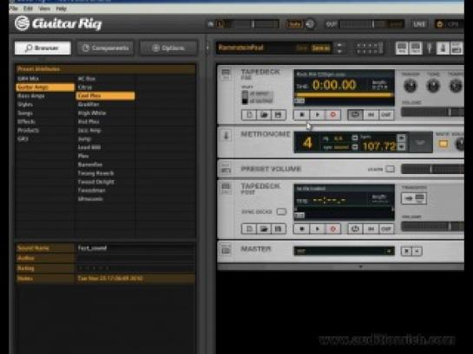Collapse the left browser panel with the divider arrow
473x354 pixels.
click(x=207, y=48)
